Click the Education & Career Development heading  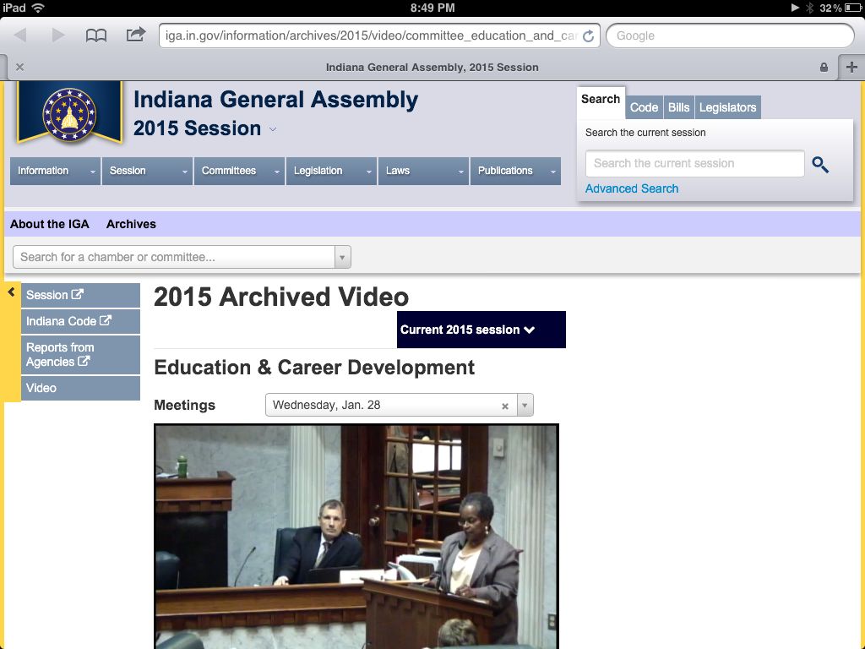314,368
